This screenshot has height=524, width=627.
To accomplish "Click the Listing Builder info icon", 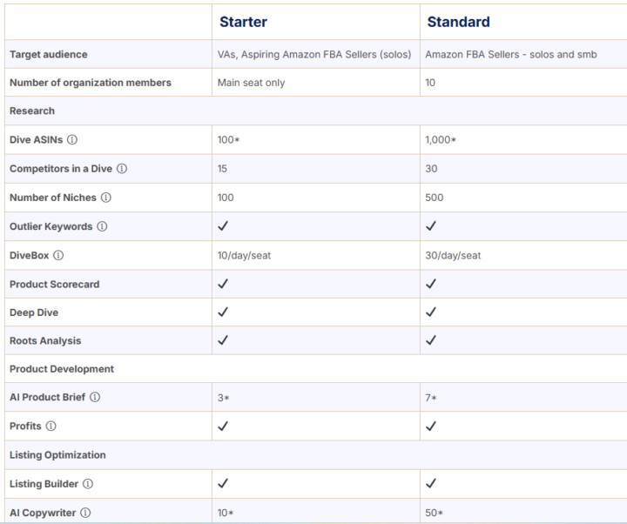I will pos(88,484).
